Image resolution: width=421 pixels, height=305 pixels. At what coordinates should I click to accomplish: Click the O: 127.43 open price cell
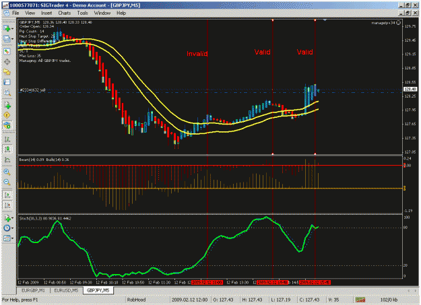223,300
